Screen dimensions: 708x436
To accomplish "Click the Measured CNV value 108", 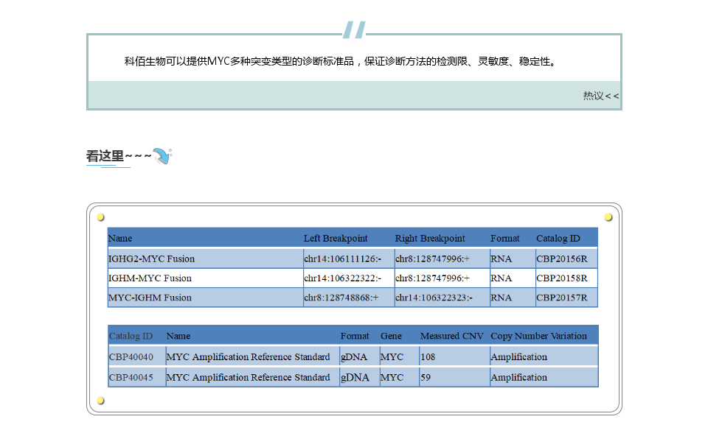I will coord(428,357).
